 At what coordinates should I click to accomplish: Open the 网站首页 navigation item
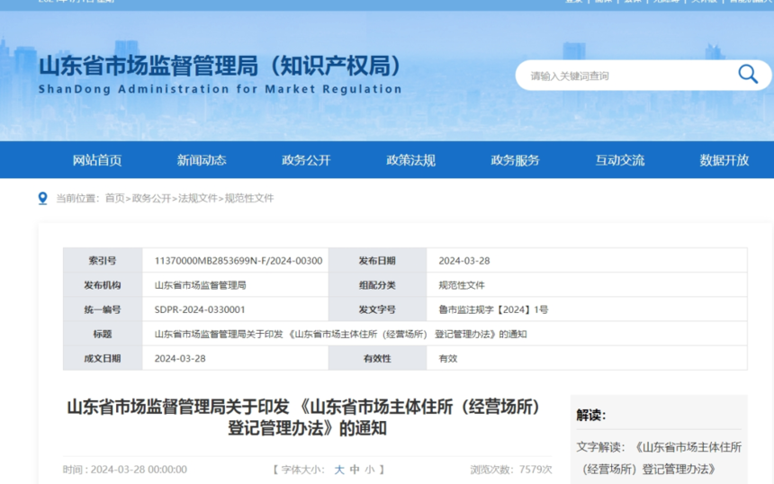click(97, 160)
